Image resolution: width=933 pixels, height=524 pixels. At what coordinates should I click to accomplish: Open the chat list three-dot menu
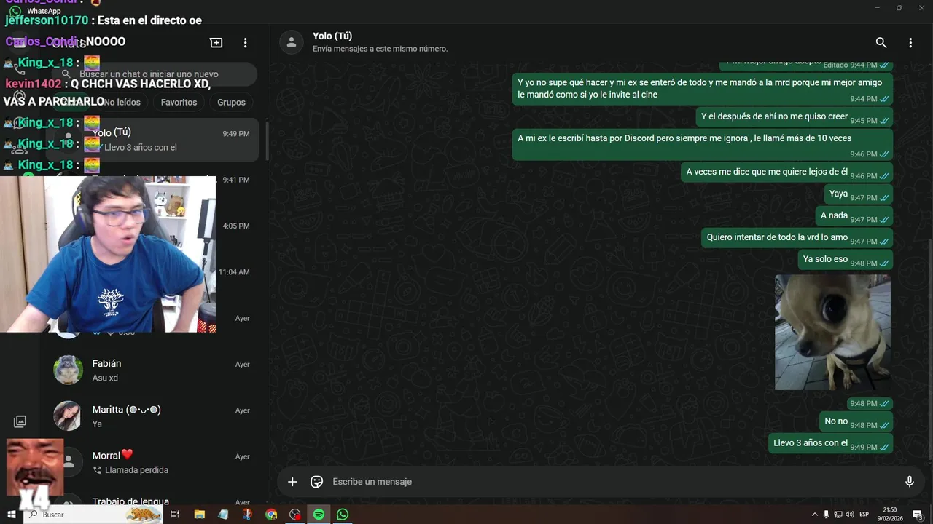pos(246,43)
